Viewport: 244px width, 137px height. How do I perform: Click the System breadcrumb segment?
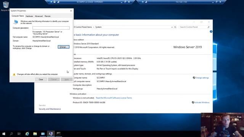click(98, 27)
